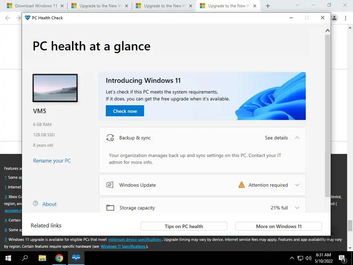Click the Windows Start button

(8, 258)
